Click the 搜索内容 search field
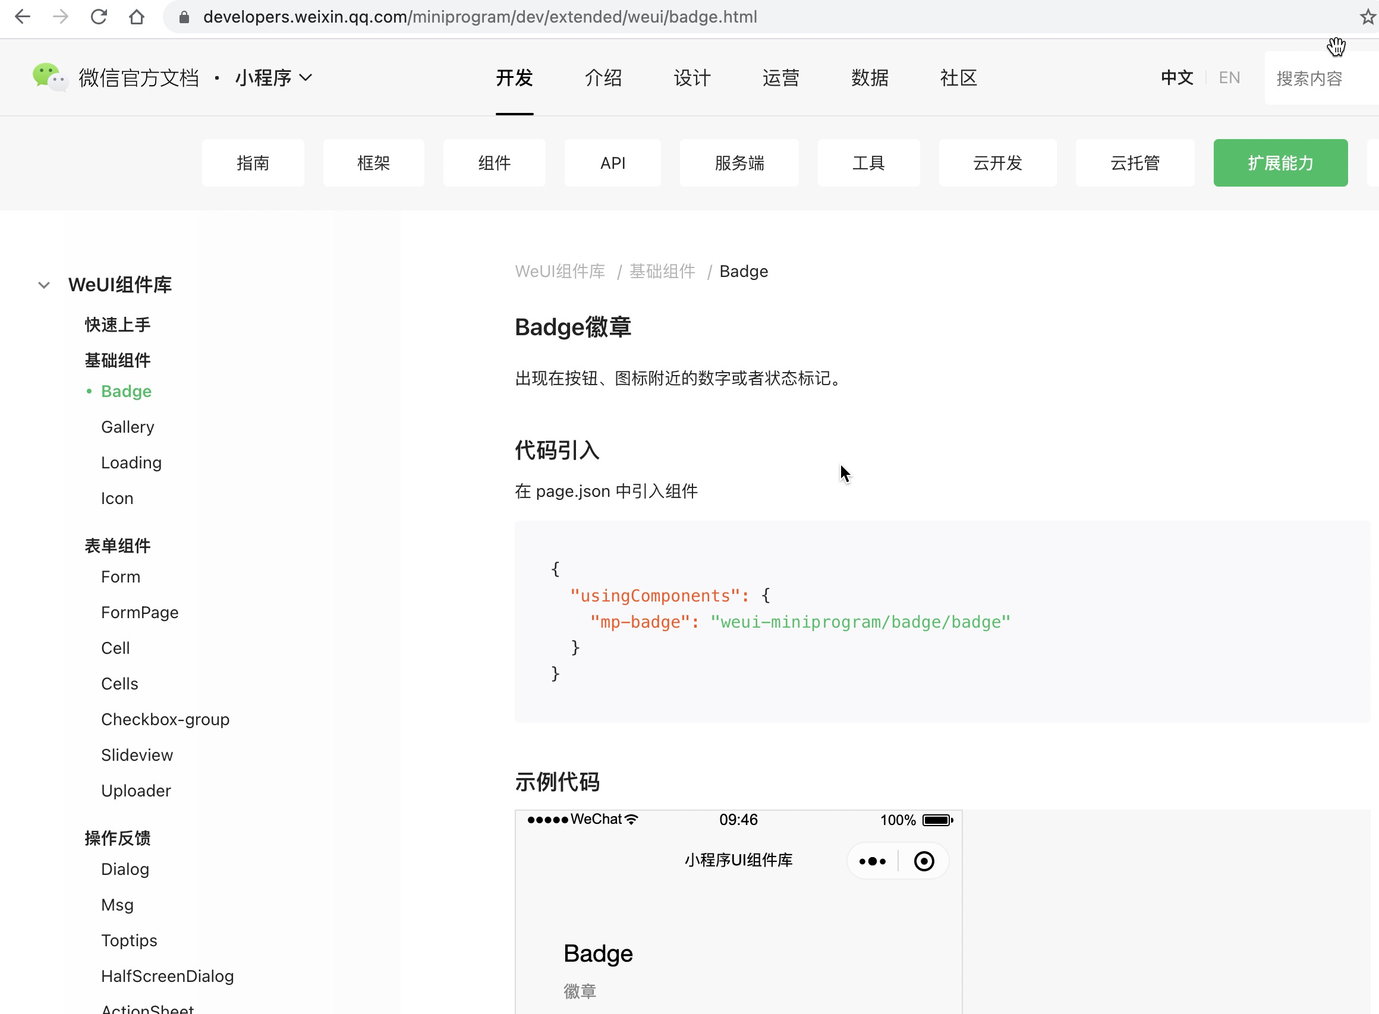Image resolution: width=1379 pixels, height=1014 pixels. tap(1320, 78)
